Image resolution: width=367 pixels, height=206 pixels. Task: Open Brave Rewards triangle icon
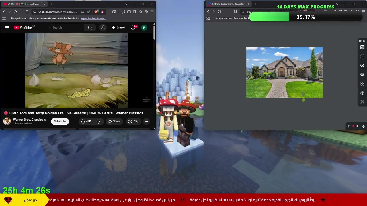coord(102,12)
